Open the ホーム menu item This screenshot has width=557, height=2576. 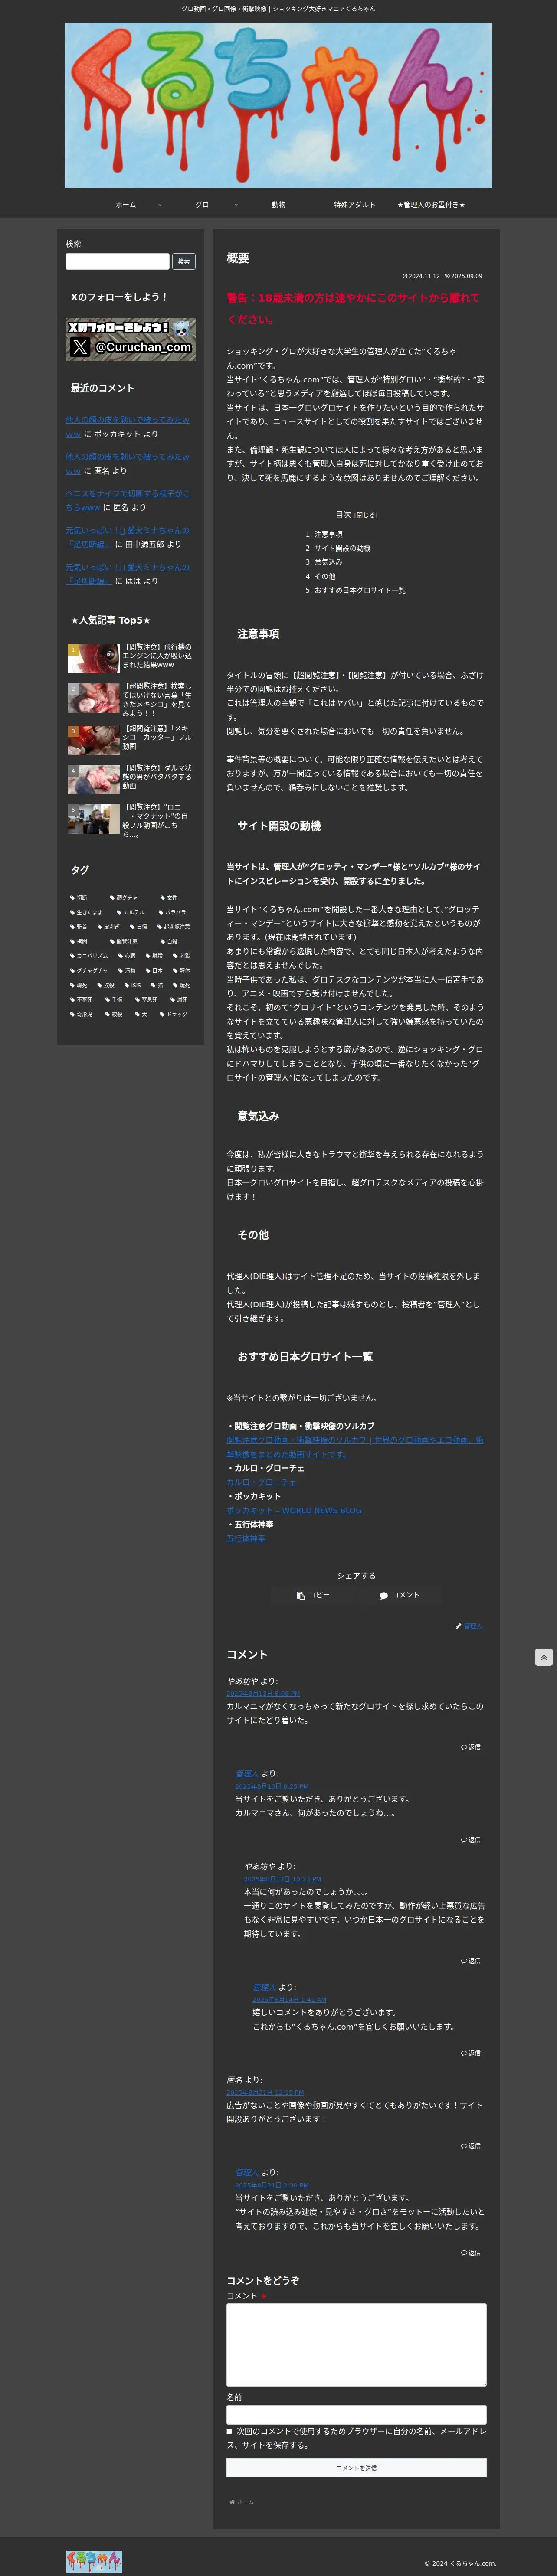pos(126,205)
